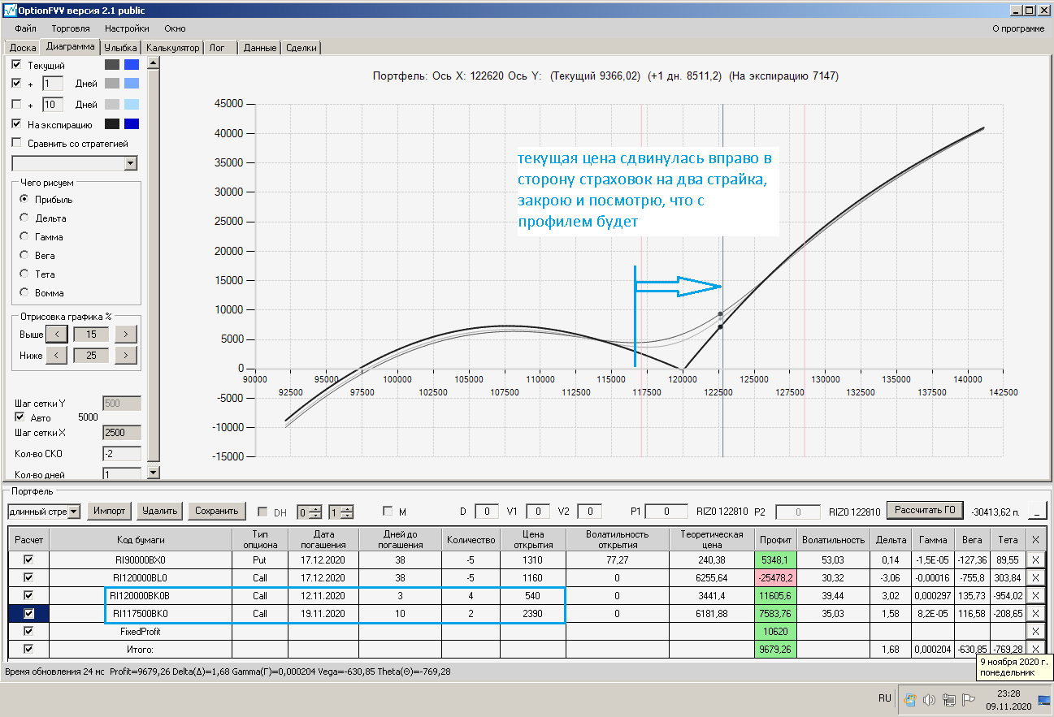Open the Action Center flag icon in tray
1054x717 pixels.
(968, 699)
